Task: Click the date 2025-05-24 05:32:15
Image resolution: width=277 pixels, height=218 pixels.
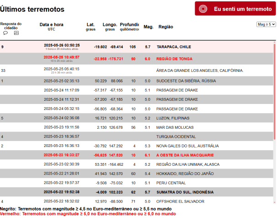Action: [61, 109]
